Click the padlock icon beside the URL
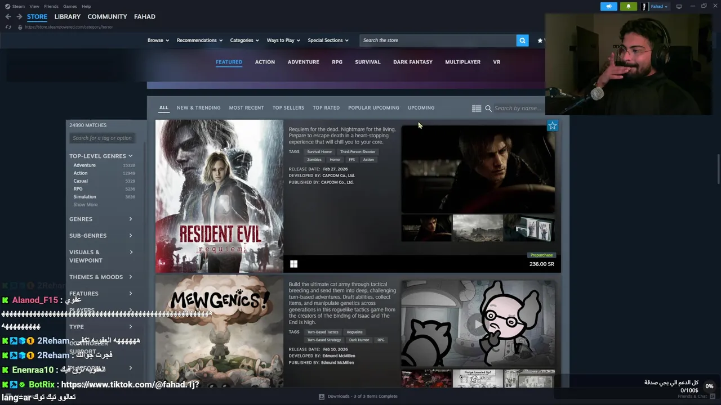Screen dimensions: 721x405 (20, 27)
